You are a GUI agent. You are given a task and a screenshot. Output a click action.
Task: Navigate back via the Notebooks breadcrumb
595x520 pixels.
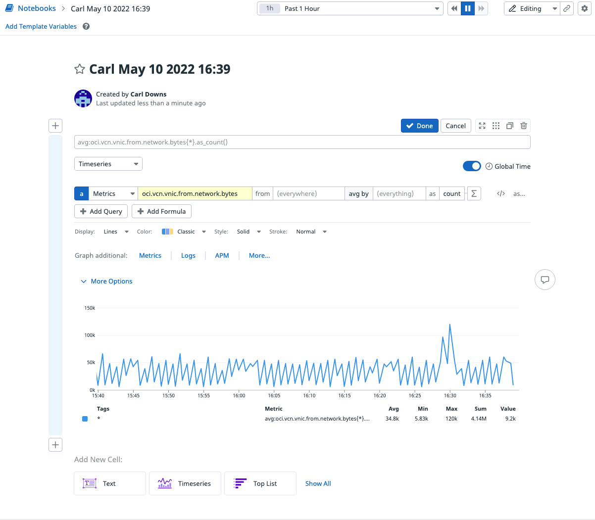pos(36,8)
